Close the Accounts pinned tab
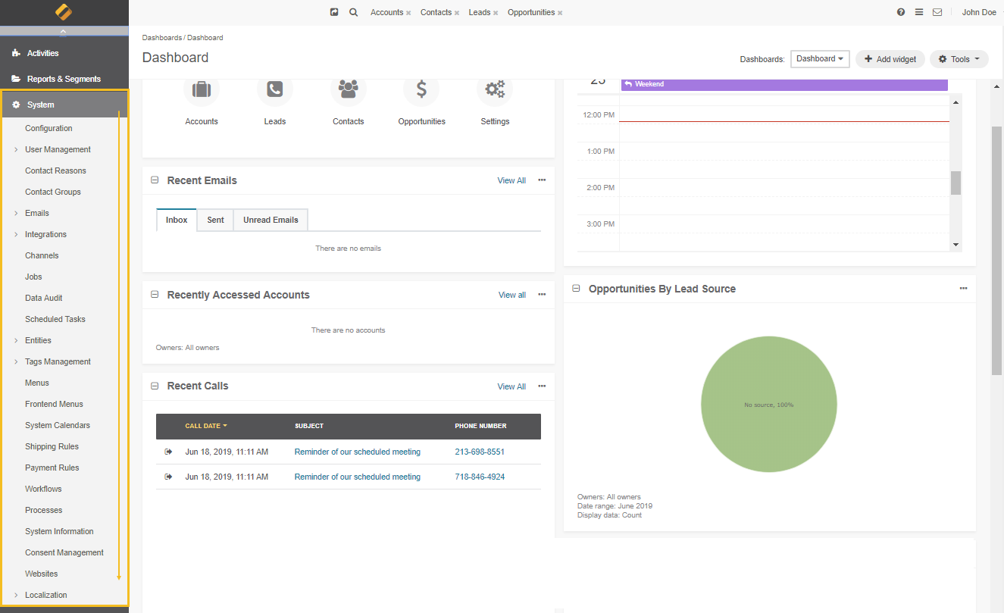Image resolution: width=1004 pixels, height=613 pixels. tap(408, 13)
